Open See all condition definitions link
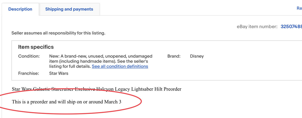302x118 pixels. click(x=120, y=66)
